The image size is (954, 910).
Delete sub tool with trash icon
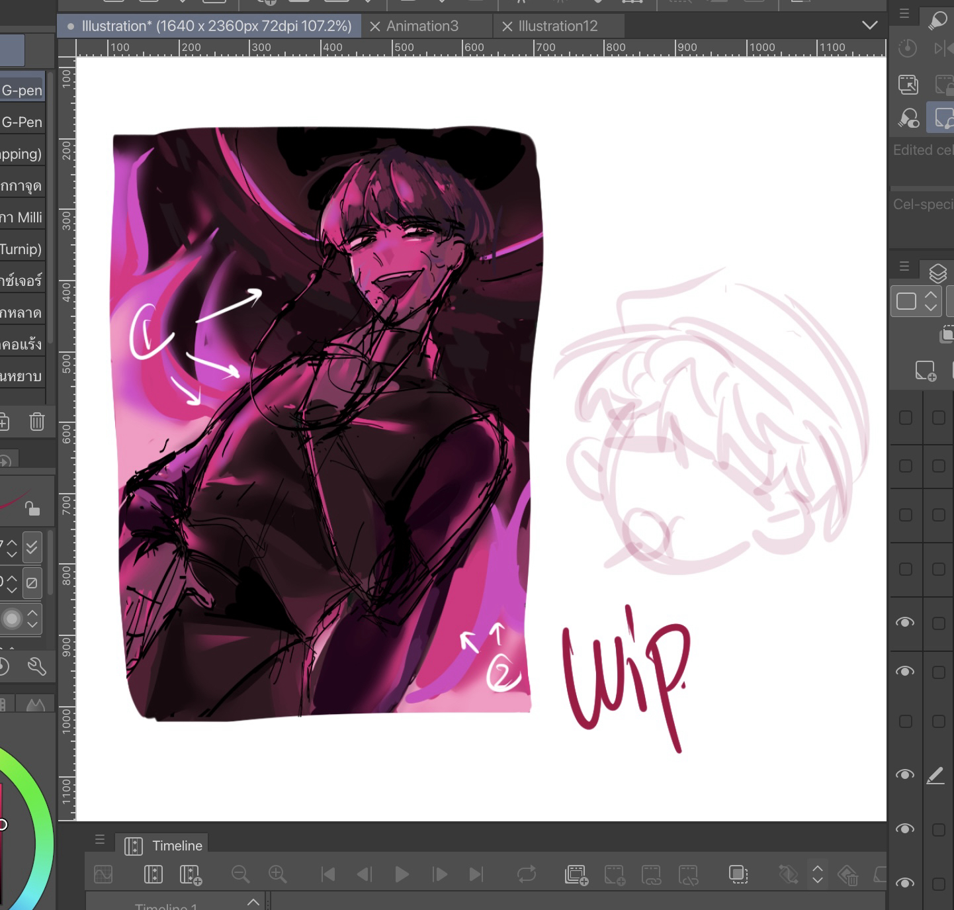click(x=37, y=421)
